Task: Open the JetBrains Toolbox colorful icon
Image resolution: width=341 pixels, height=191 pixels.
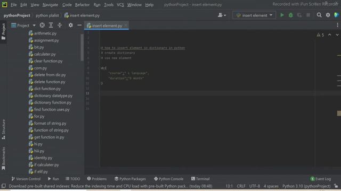Action: [x=336, y=15]
